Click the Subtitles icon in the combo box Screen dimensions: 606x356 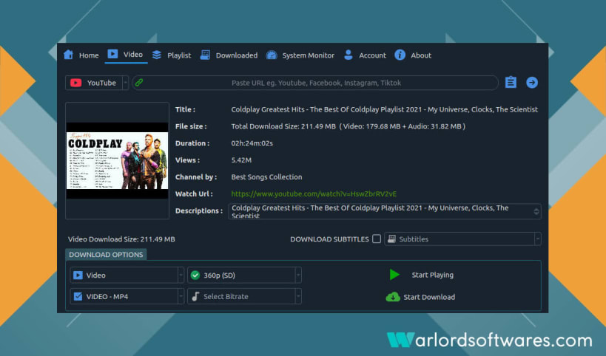391,239
